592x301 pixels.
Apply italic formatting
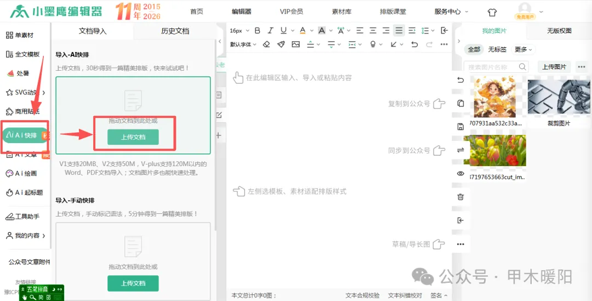pyautogui.click(x=270, y=31)
